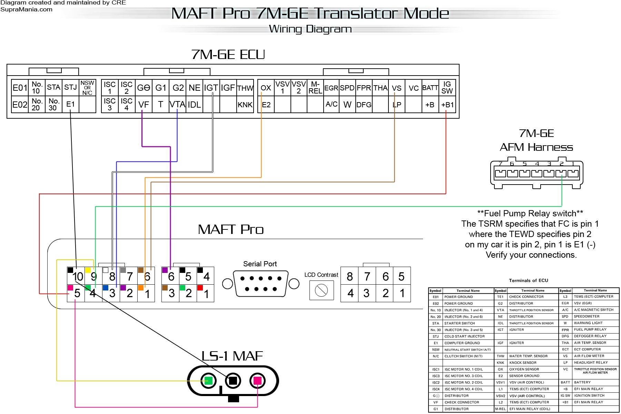The width and height of the screenshot is (621, 414).
Task: Click the 7M-GE AFM Harness connector
Action: tap(536, 174)
